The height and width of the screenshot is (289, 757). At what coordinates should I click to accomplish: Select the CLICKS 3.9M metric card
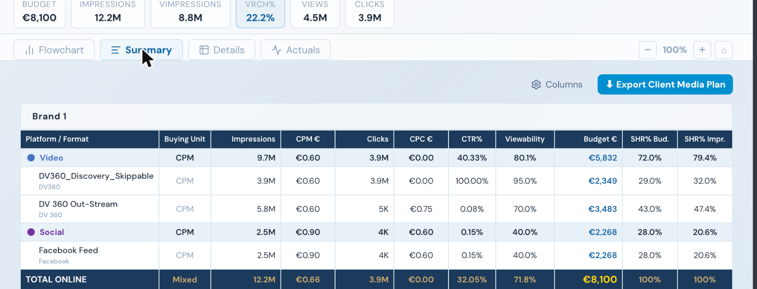tap(370, 13)
